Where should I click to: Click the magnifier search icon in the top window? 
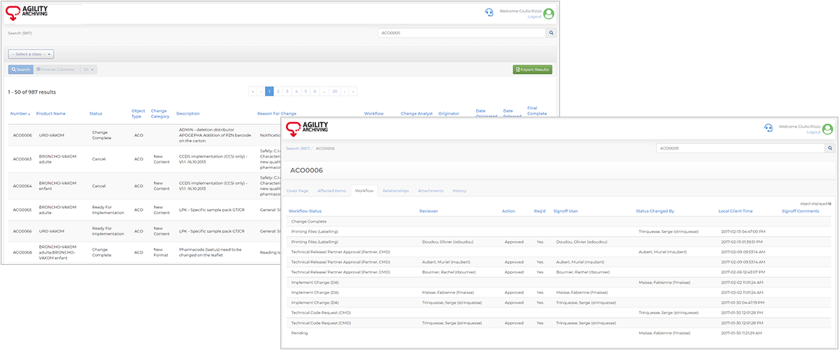coord(551,33)
